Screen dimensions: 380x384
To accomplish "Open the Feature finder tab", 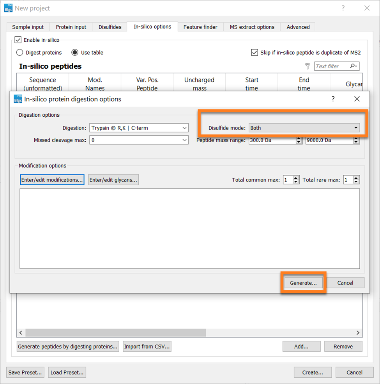I will tap(200, 27).
